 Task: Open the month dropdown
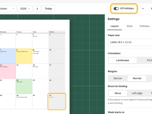pyautogui.click(x=8, y=9)
